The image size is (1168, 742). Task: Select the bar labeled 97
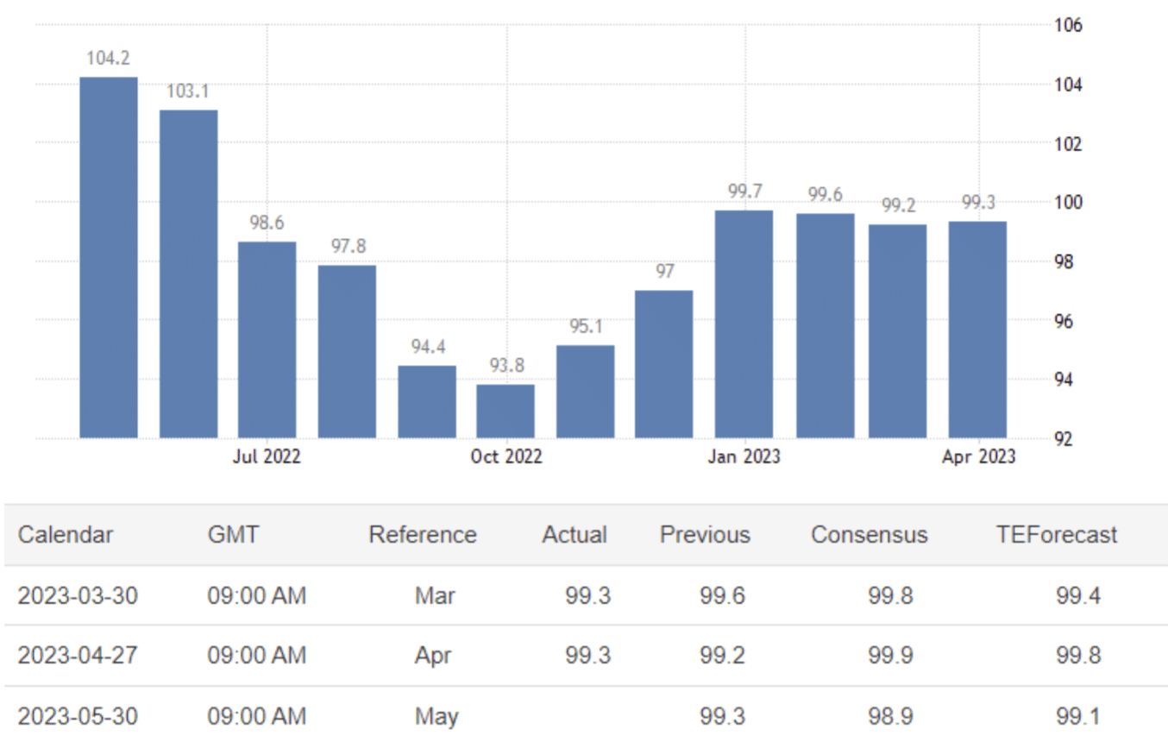[664, 363]
